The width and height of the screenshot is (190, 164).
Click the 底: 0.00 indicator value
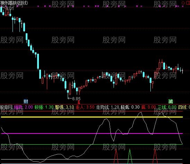(149, 107)
